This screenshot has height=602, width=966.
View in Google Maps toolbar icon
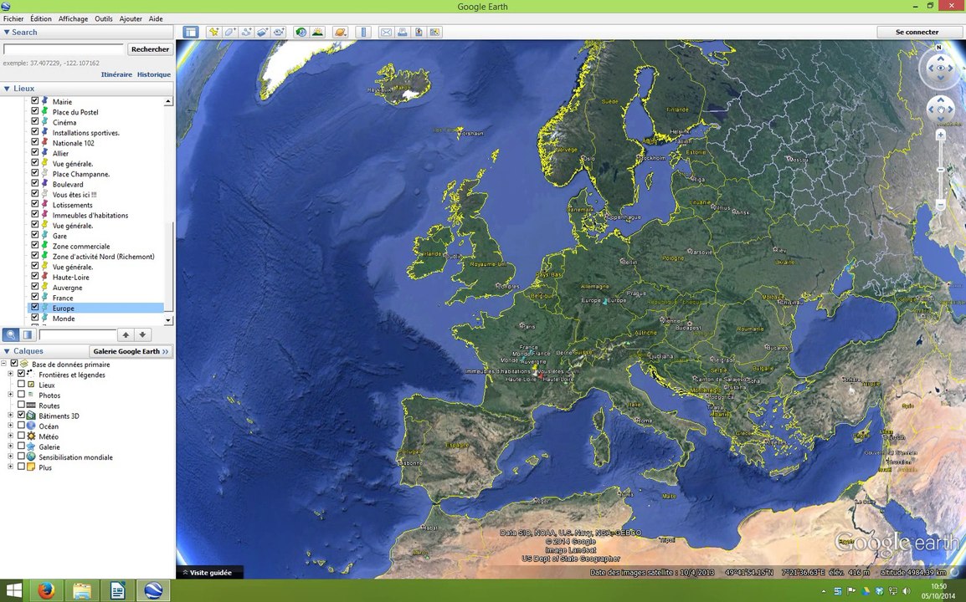coord(435,32)
